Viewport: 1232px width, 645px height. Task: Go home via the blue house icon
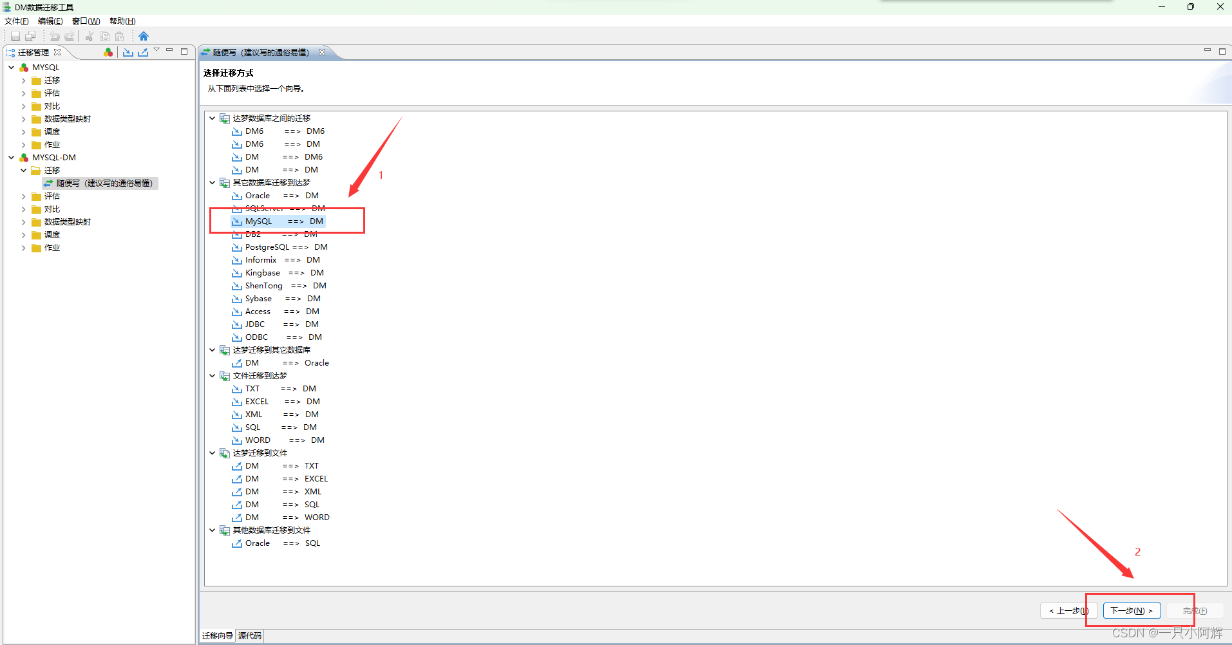coord(144,36)
